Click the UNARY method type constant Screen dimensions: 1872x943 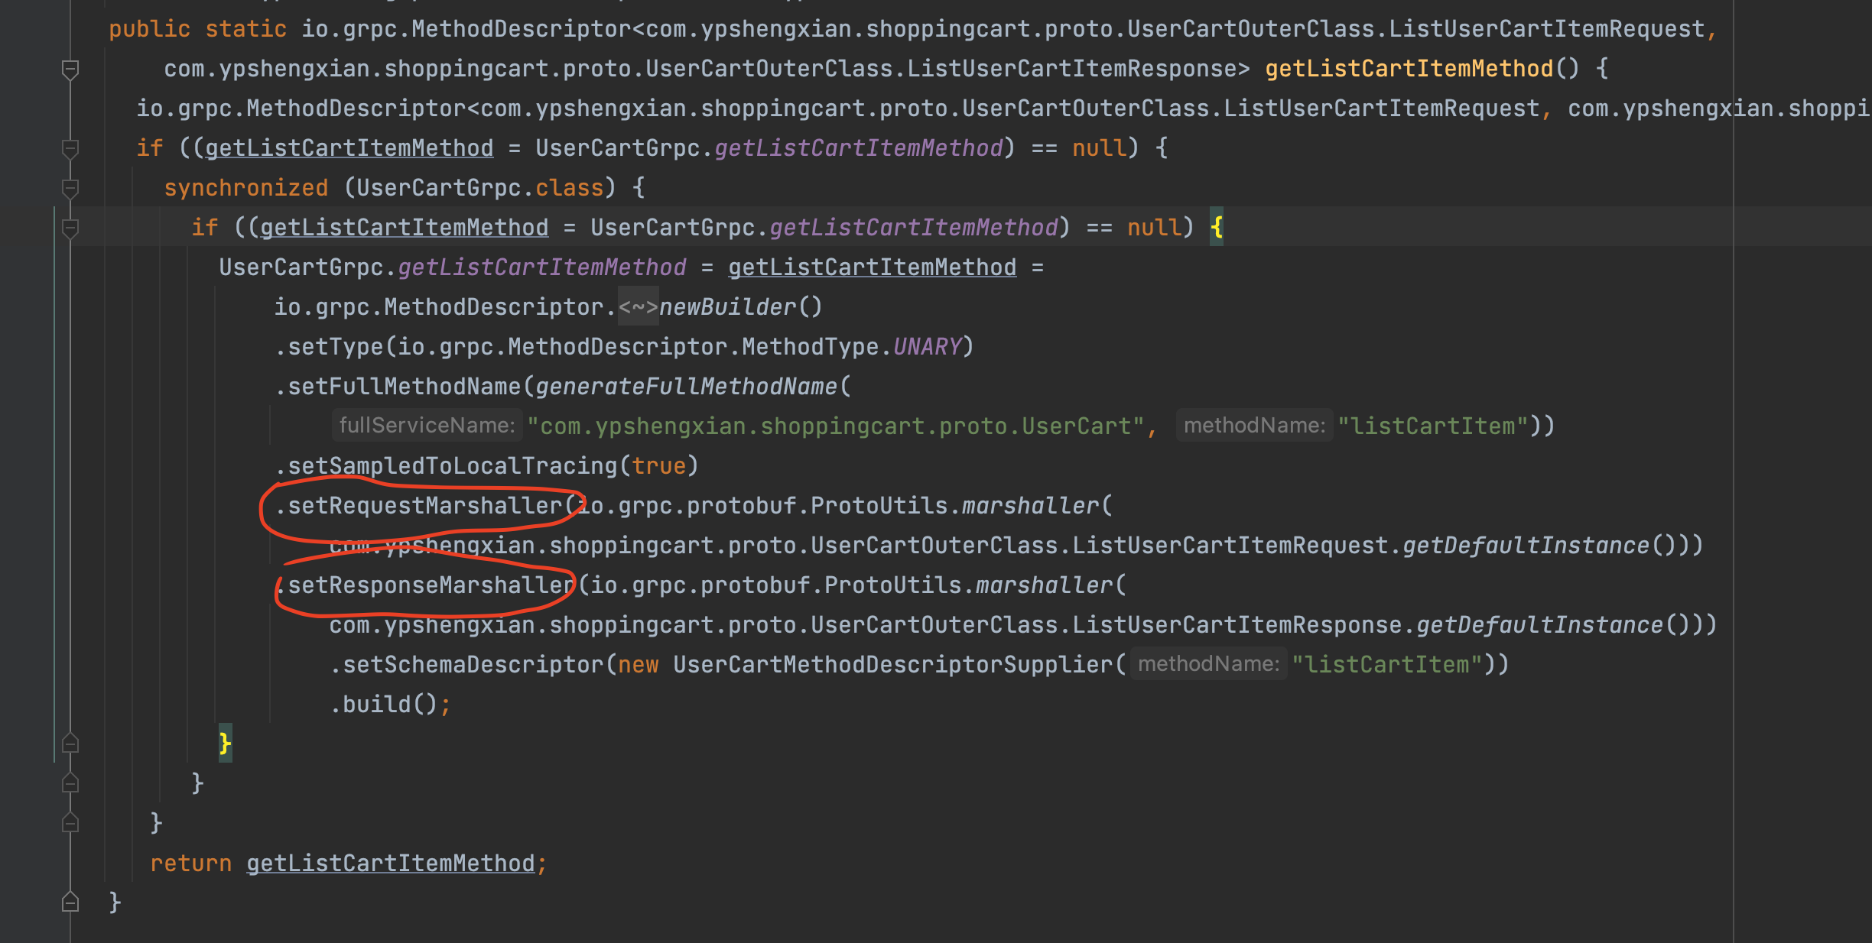click(927, 347)
